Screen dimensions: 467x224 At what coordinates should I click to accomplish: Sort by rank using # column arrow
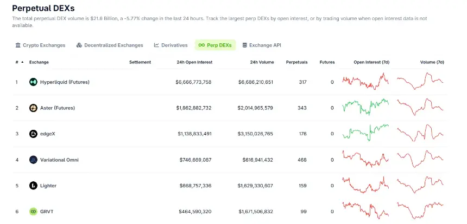pos(22,62)
